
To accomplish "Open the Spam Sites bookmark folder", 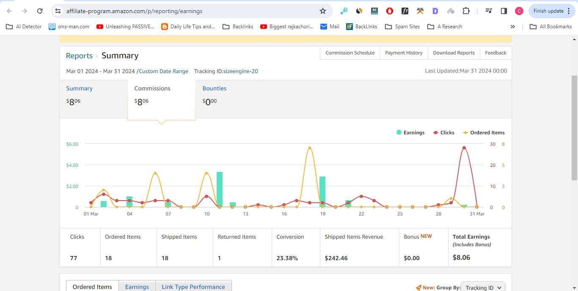I will (402, 27).
